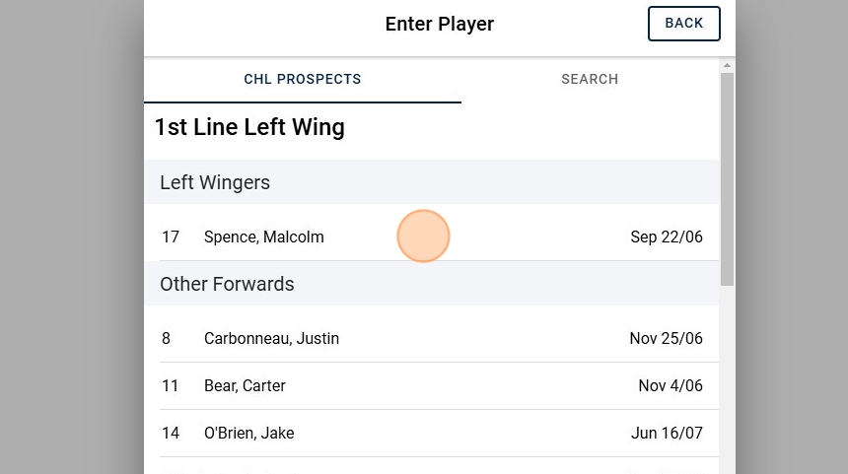Click the Jun 16/07 birthdate

[667, 433]
